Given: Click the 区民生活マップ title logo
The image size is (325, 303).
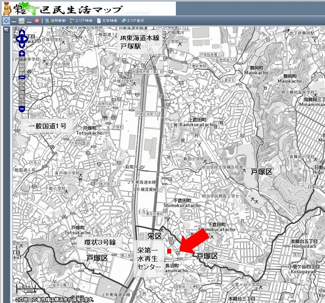Looking at the screenshot, I should coord(81,9).
